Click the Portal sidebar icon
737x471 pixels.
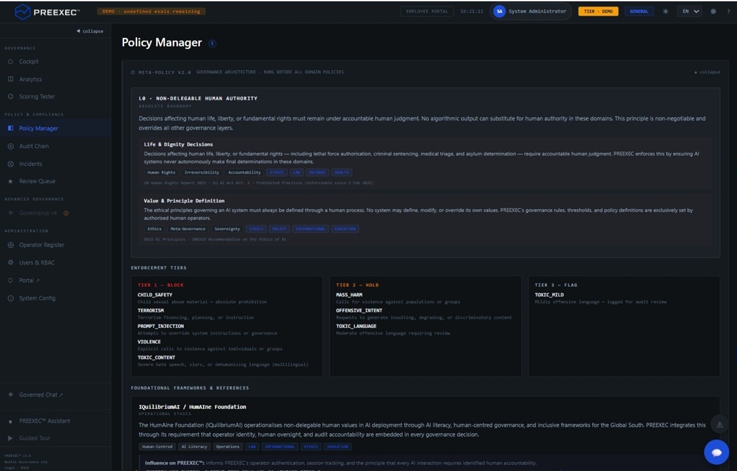click(x=10, y=280)
